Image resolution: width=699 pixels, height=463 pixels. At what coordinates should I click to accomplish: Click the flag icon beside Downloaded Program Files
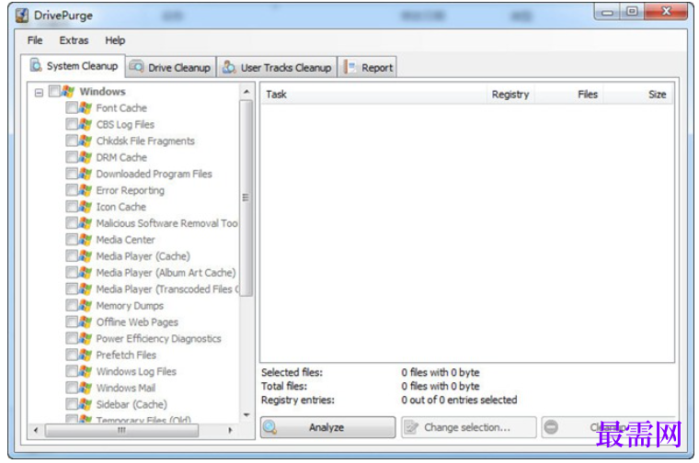[x=86, y=174]
